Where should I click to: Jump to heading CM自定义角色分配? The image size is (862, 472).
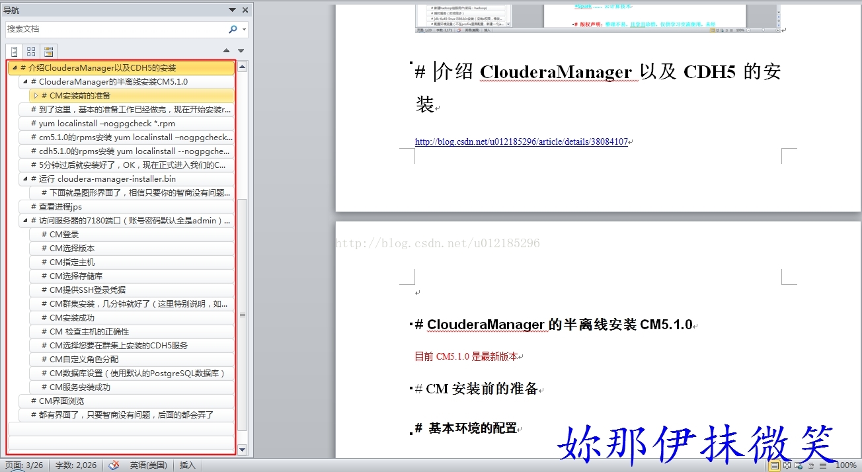132,360
